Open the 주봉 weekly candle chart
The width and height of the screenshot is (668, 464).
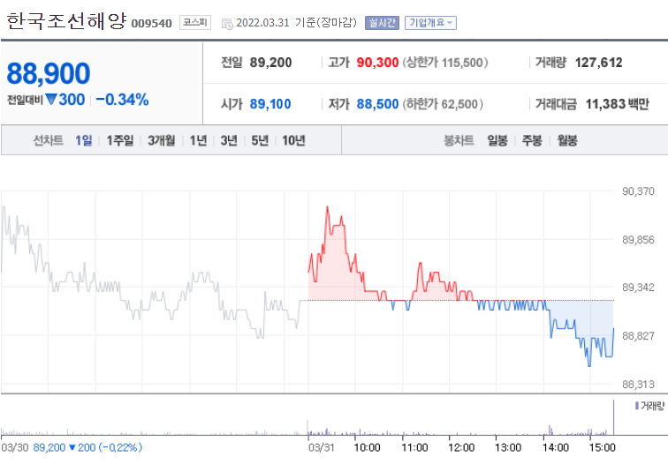pos(532,140)
